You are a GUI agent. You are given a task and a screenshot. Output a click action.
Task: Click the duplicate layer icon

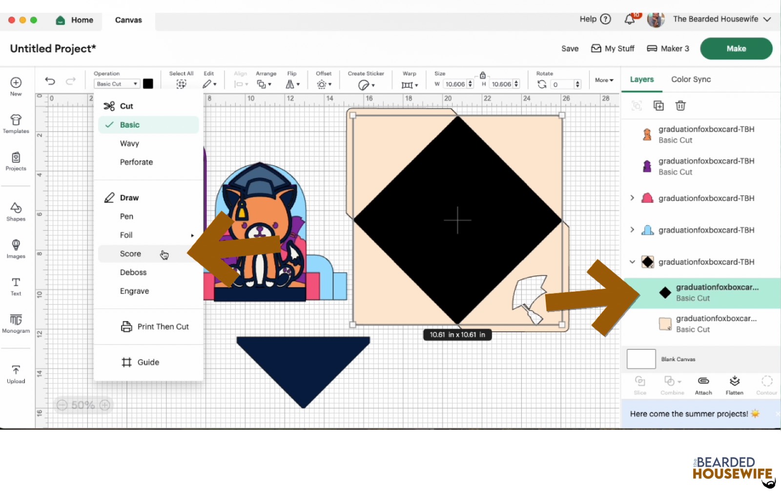658,106
